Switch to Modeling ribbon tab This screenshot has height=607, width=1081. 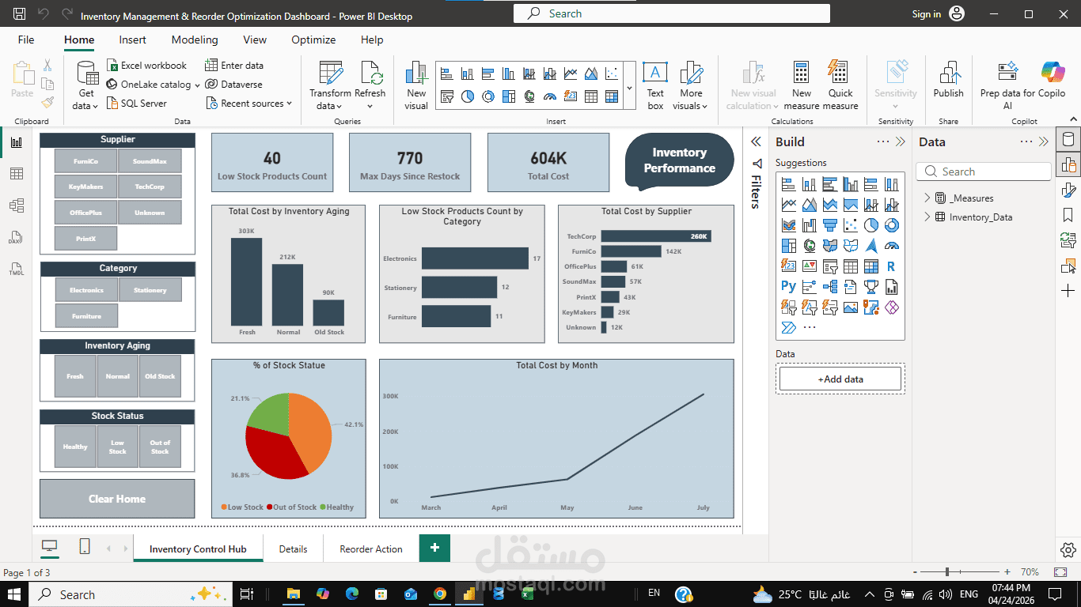195,40
